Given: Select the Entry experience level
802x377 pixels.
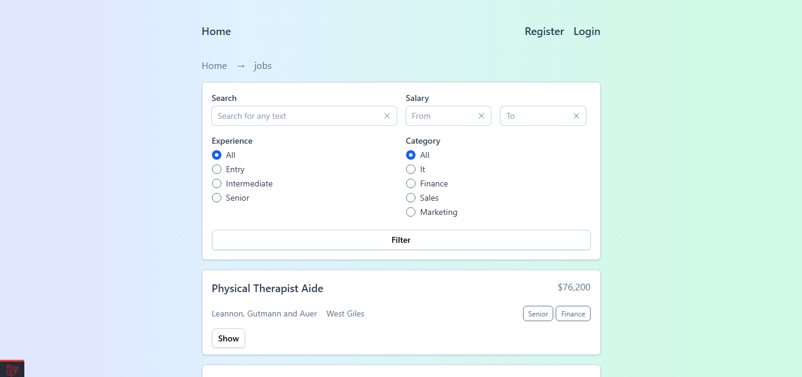Looking at the screenshot, I should coord(217,169).
